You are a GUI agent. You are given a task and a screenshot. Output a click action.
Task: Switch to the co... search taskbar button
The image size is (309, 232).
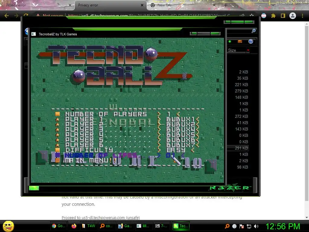click(107, 226)
